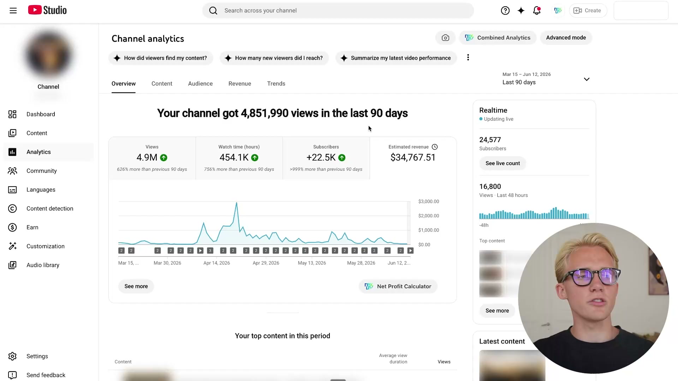Click See more below the revenue chart
Screen dimensions: 678x381
(136, 286)
